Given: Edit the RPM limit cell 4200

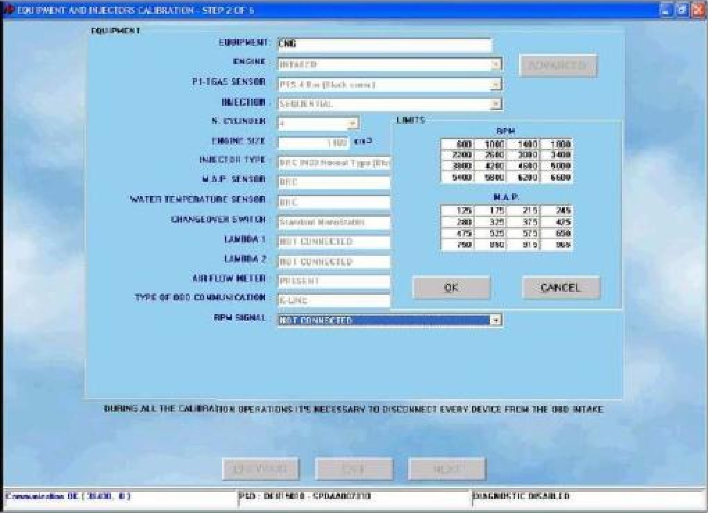Looking at the screenshot, I should tap(490, 166).
